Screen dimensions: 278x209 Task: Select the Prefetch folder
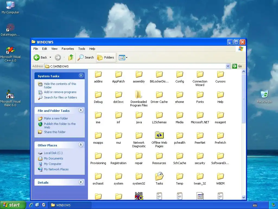tap(220, 138)
